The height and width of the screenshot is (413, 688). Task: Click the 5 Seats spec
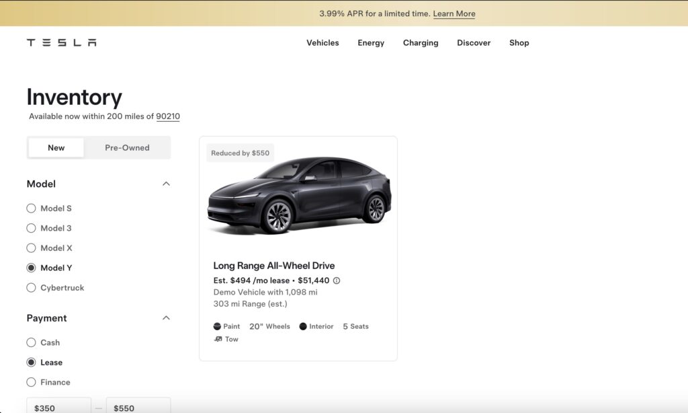pyautogui.click(x=355, y=326)
